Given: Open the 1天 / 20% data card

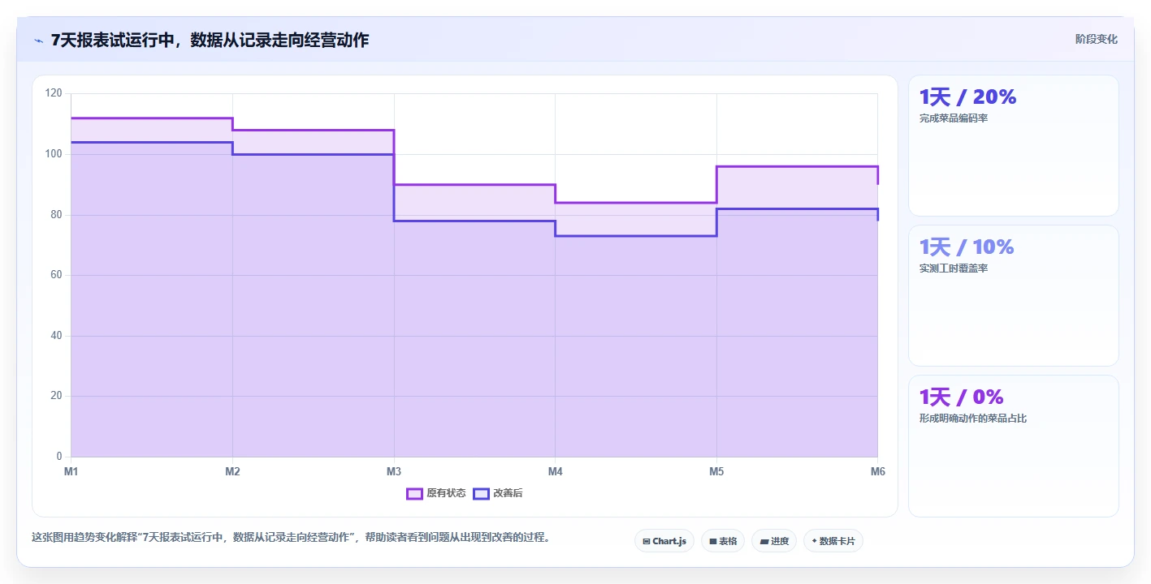Looking at the screenshot, I should [1013, 146].
